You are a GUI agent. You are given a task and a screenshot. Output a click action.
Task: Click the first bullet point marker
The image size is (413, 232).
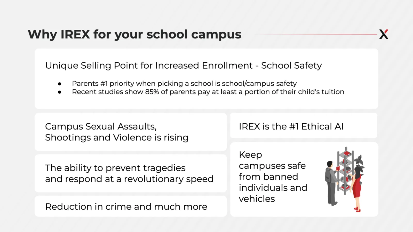[x=60, y=84]
